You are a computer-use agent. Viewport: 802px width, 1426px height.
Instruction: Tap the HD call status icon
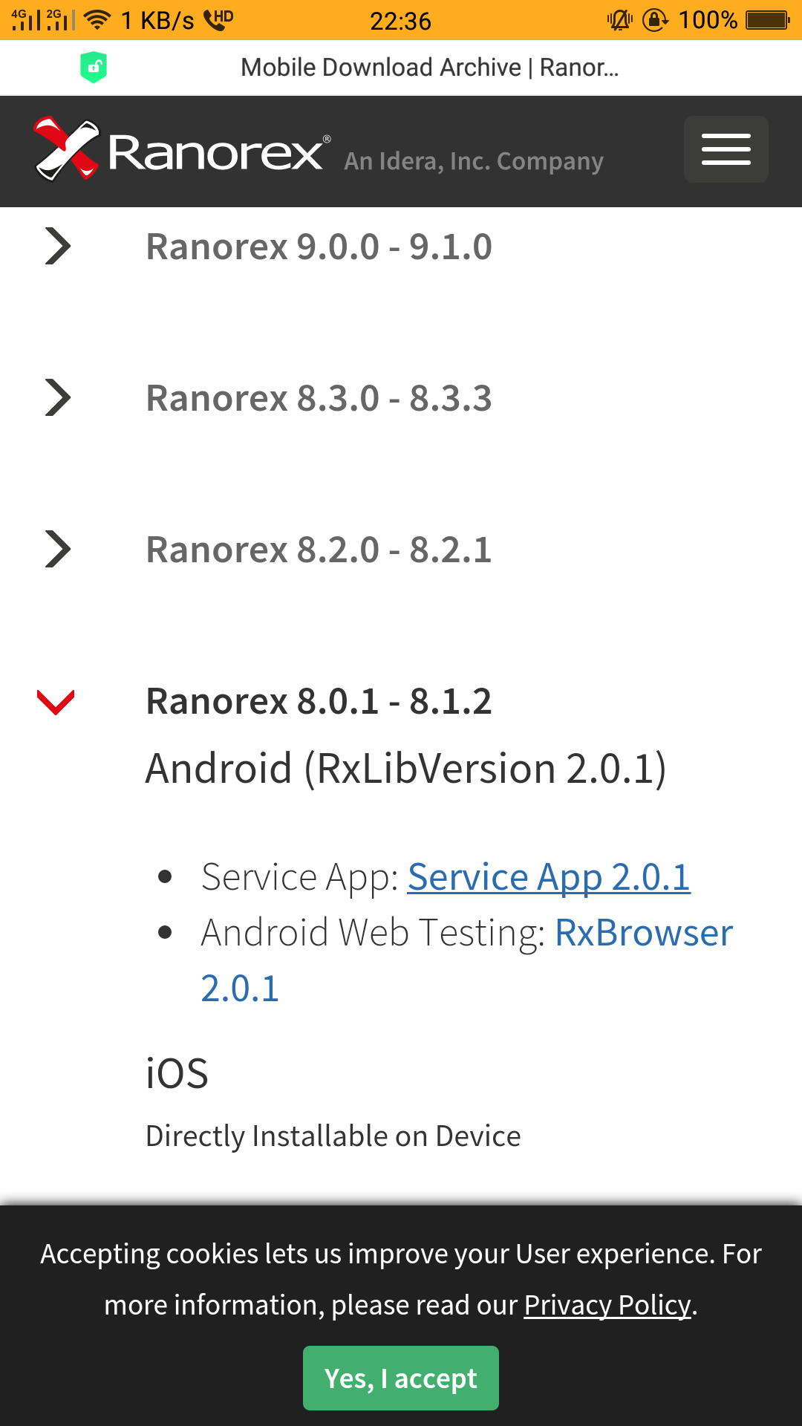tap(218, 20)
